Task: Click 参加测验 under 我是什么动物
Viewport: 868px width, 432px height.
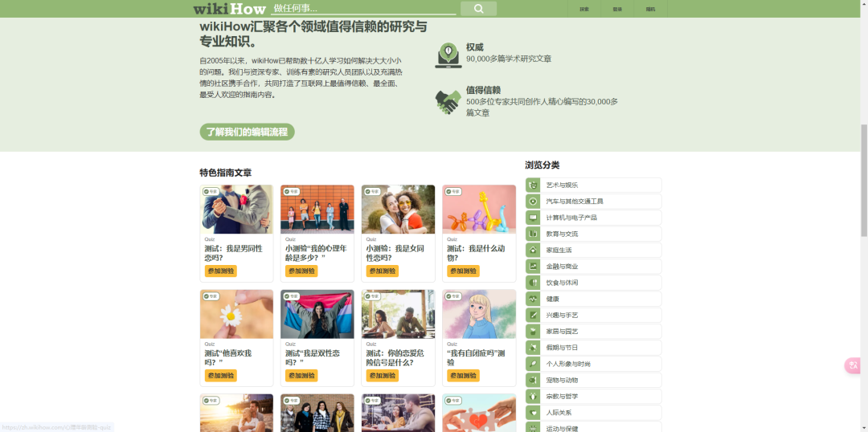Action: (x=464, y=271)
